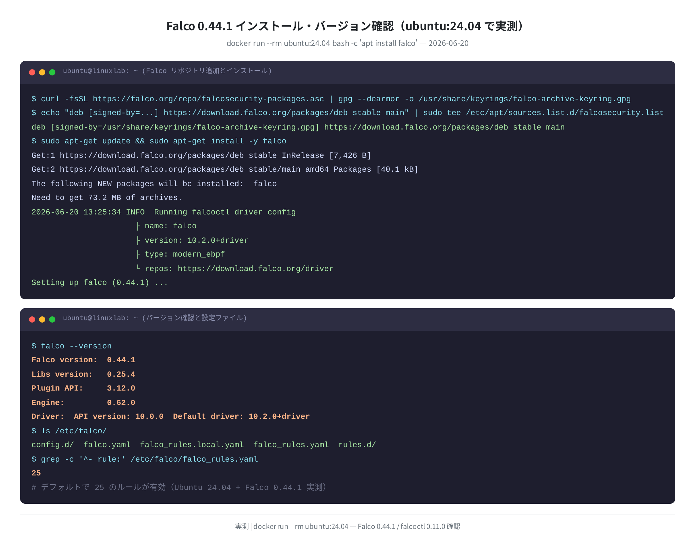Viewport: 696px width, 544px height.
Task: Click 'repos: https://download.falco.org/driver' line
Action: tap(234, 269)
